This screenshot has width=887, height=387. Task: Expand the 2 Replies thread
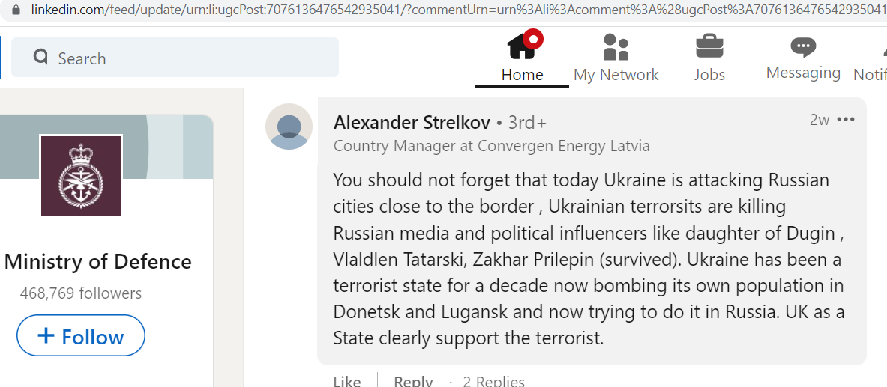click(x=493, y=381)
